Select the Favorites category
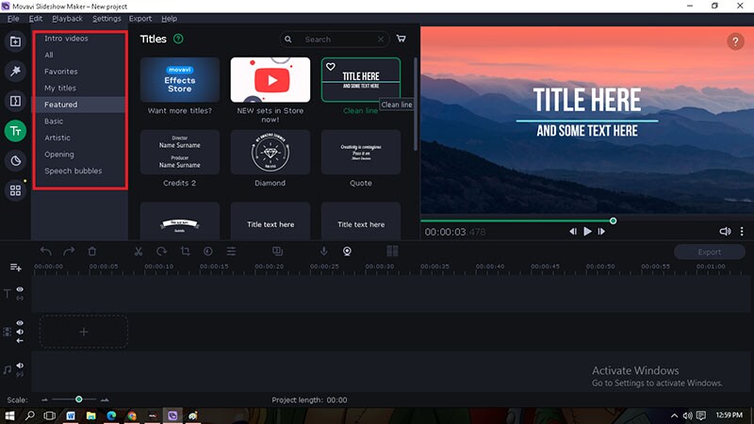 point(61,72)
